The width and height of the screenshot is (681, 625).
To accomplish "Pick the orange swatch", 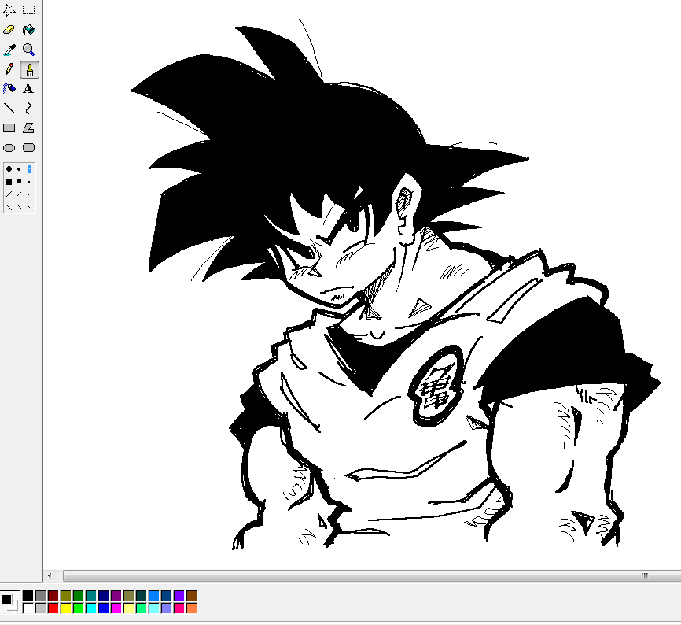I will point(192,608).
